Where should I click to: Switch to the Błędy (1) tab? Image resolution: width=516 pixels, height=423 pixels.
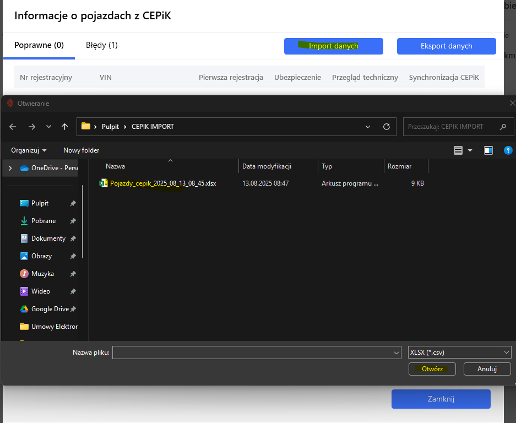(101, 45)
